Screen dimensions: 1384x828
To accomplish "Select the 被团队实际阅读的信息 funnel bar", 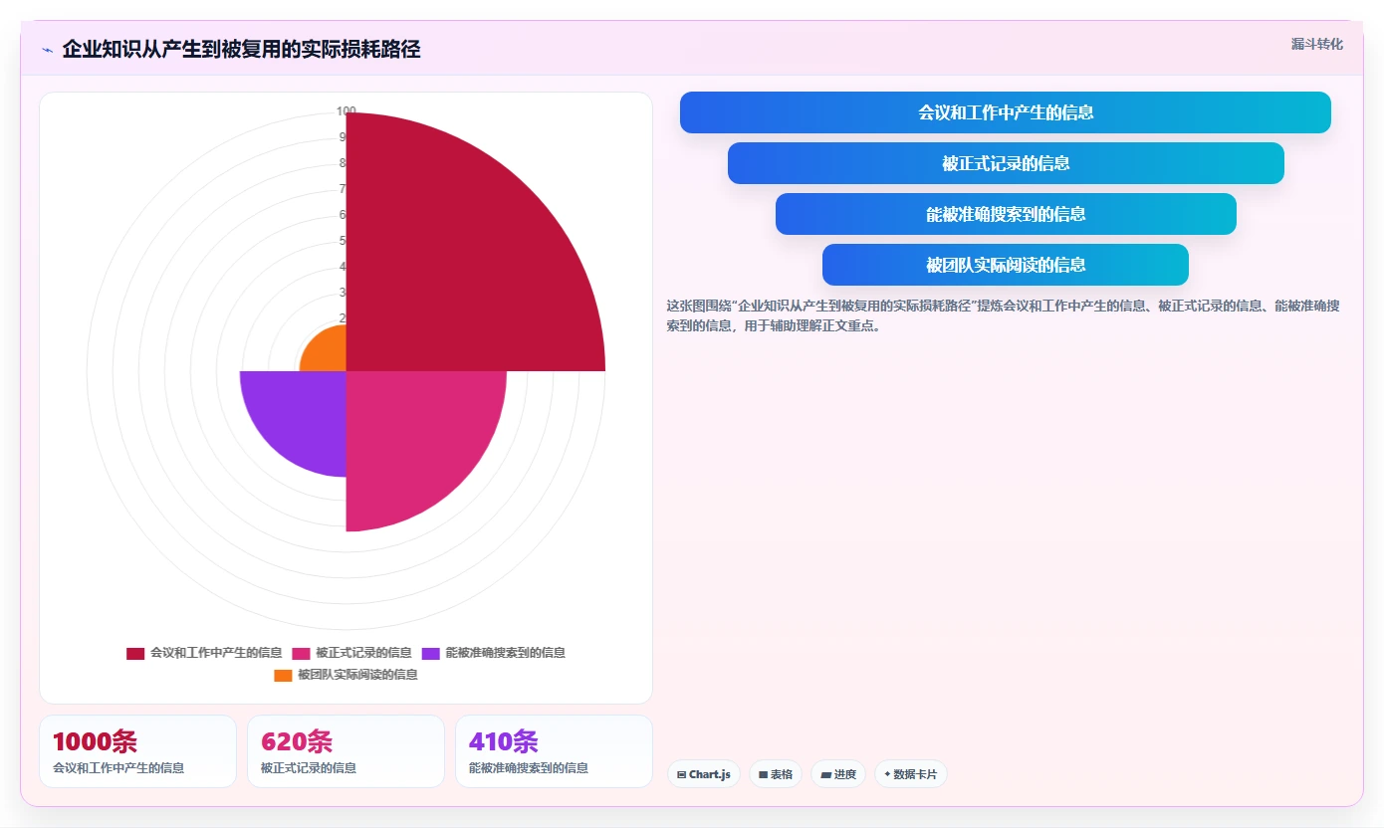I will pos(1006,265).
